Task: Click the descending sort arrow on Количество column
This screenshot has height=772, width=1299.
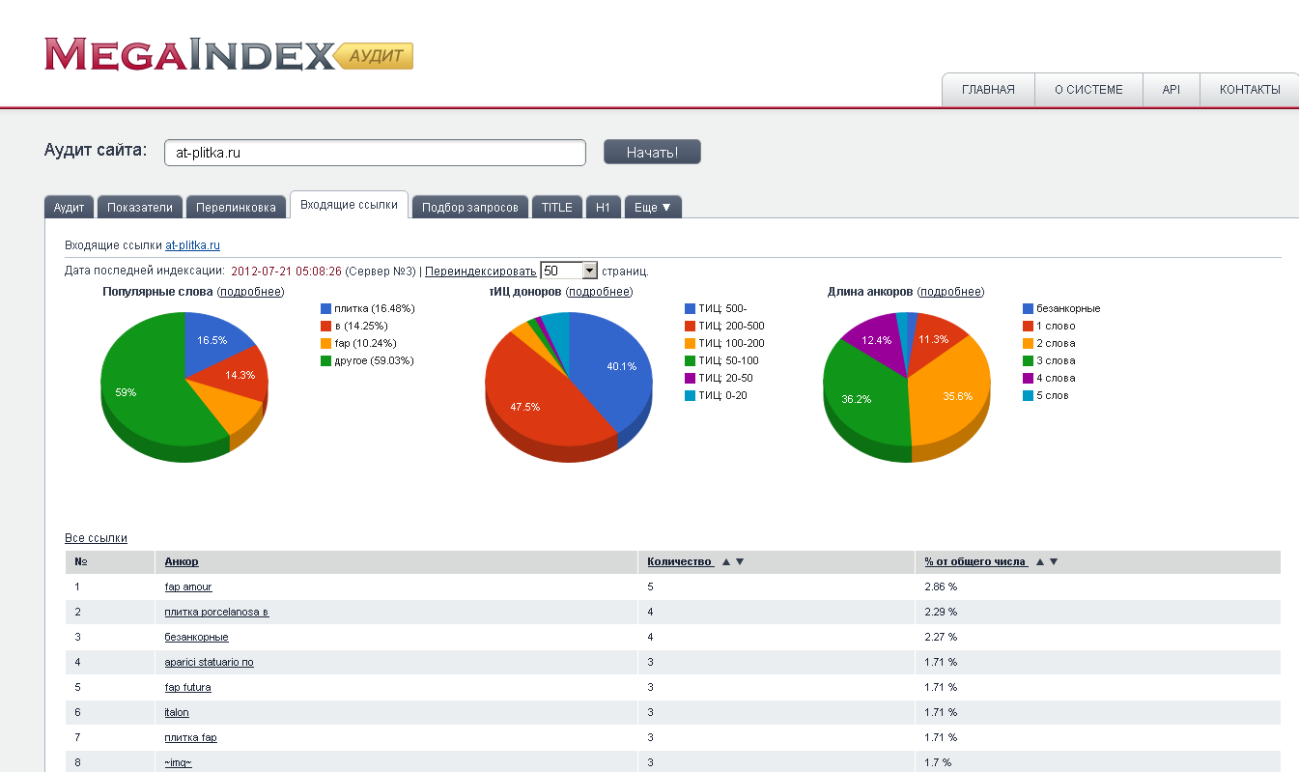Action: pos(738,561)
